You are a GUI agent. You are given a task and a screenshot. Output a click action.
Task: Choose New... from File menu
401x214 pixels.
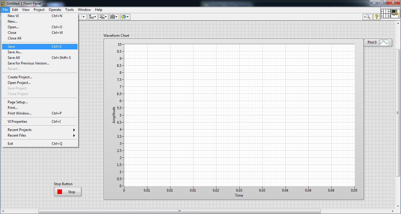40,21
